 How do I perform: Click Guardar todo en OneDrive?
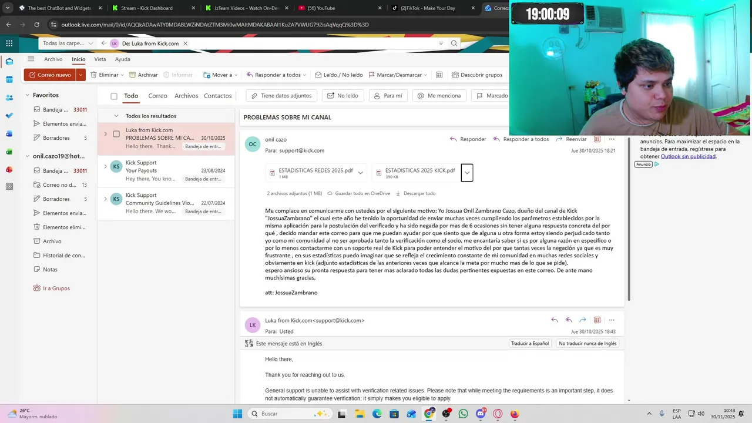click(x=358, y=193)
